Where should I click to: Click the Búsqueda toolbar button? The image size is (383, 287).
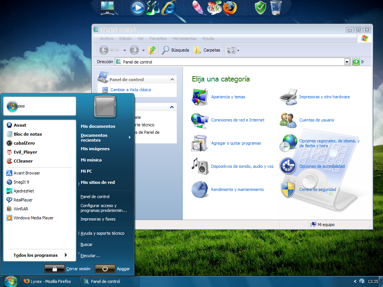[175, 50]
